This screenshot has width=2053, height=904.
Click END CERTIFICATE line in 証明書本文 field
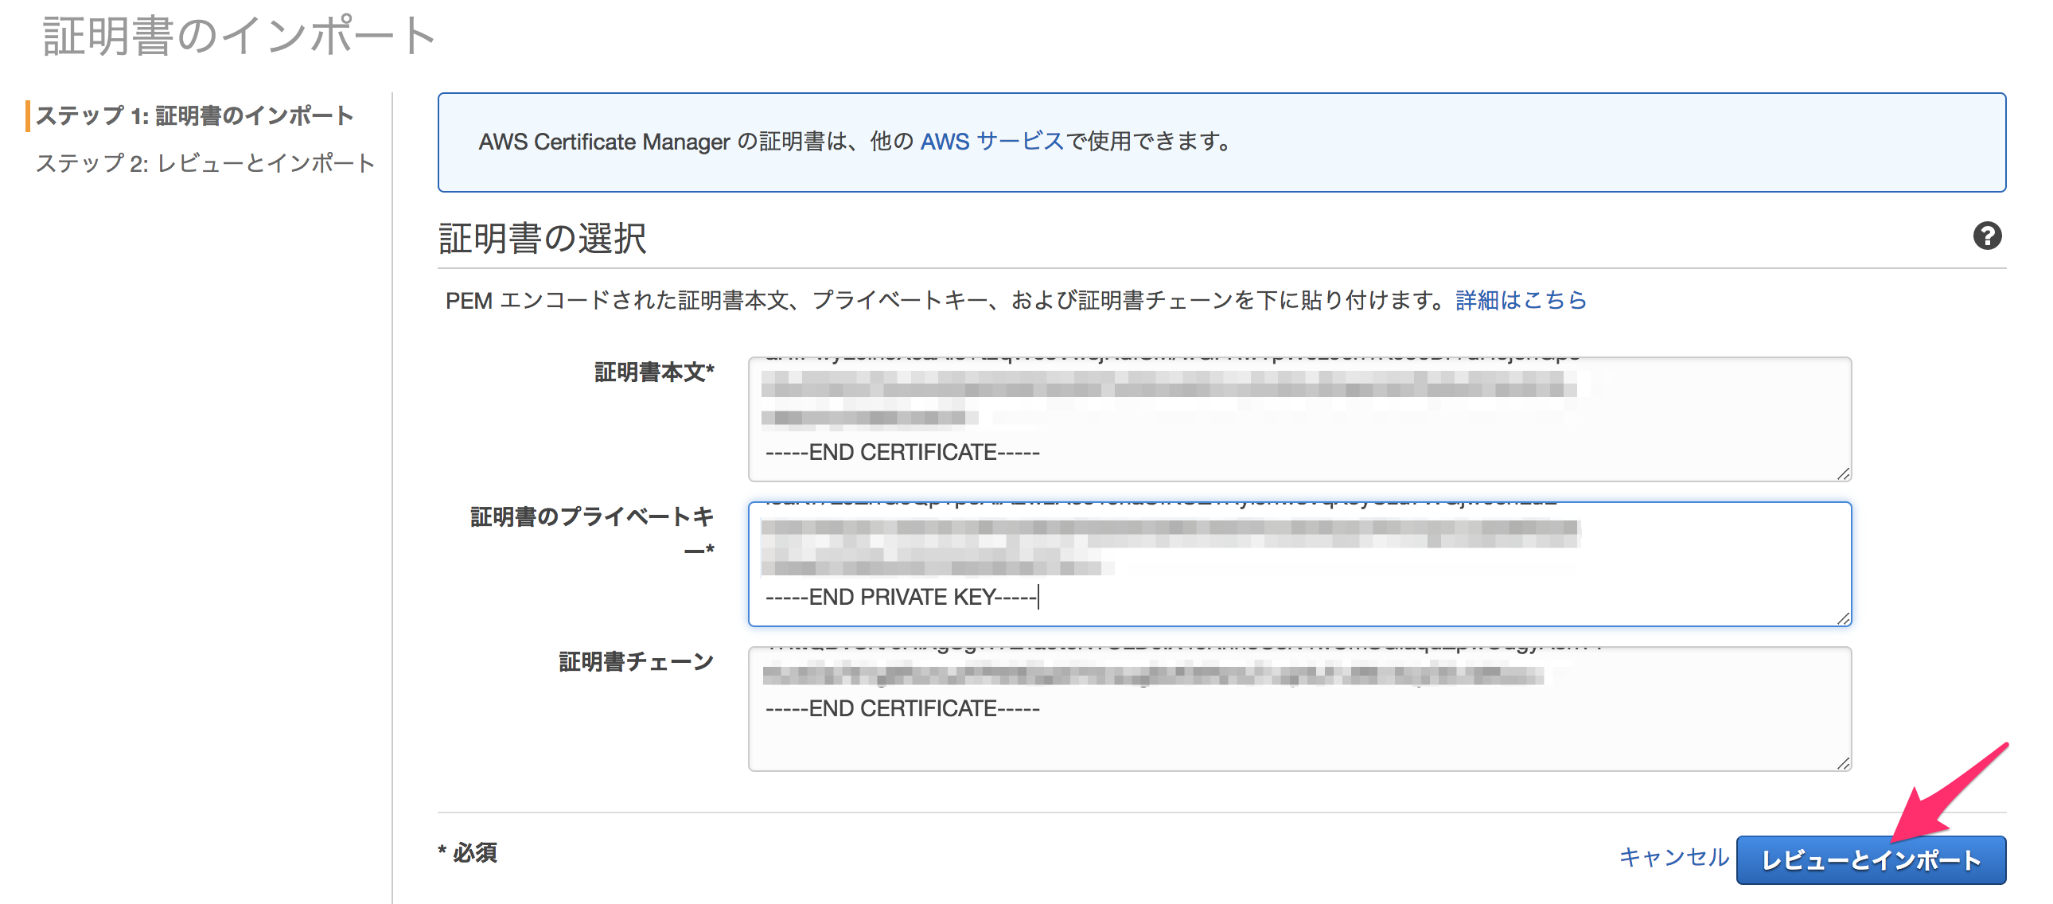(x=902, y=453)
